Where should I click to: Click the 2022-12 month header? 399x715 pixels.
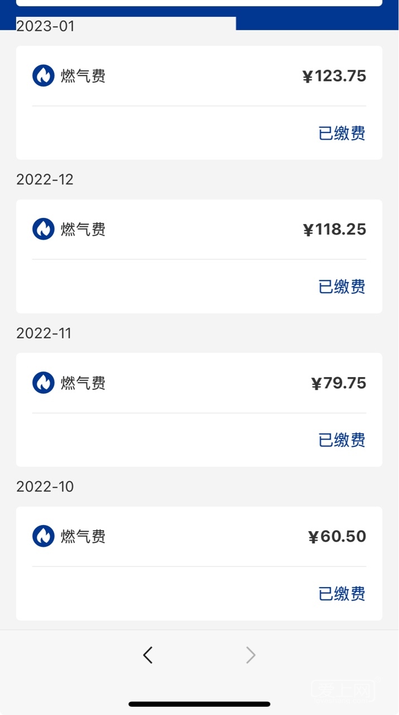tap(45, 179)
